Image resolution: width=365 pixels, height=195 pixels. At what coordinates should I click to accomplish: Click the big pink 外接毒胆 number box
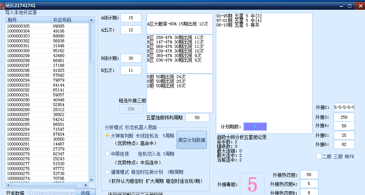point(252,184)
